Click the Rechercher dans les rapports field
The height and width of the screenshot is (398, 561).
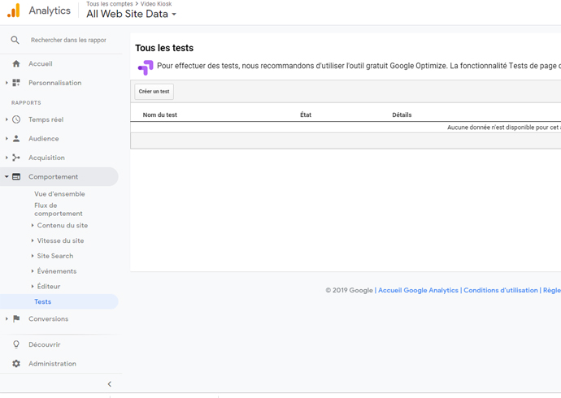click(x=68, y=40)
